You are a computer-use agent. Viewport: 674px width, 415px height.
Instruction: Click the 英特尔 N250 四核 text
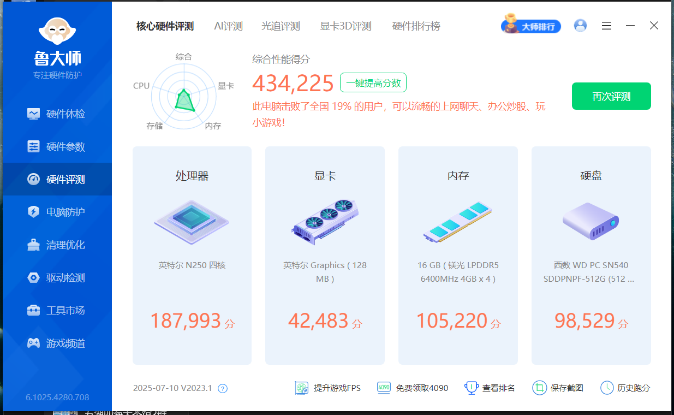[x=192, y=265]
